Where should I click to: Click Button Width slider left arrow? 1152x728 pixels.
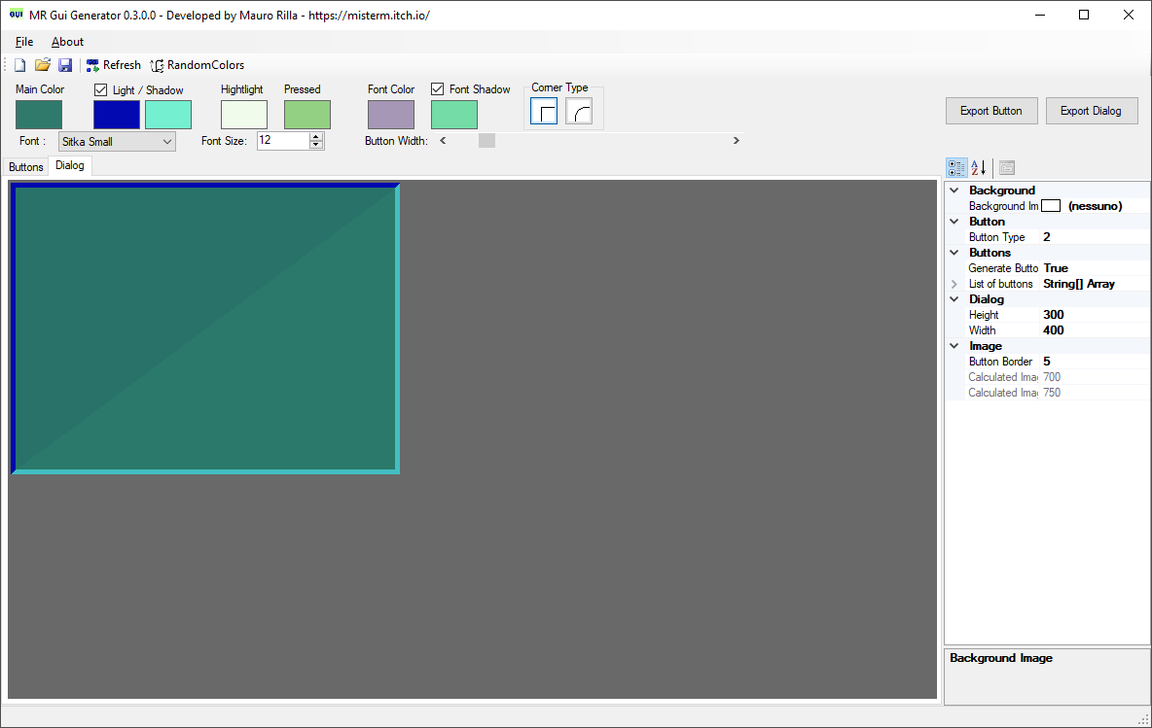point(443,140)
